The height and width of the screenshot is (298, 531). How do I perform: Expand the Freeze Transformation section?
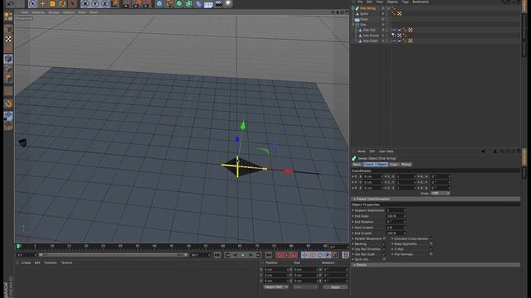tap(436, 199)
